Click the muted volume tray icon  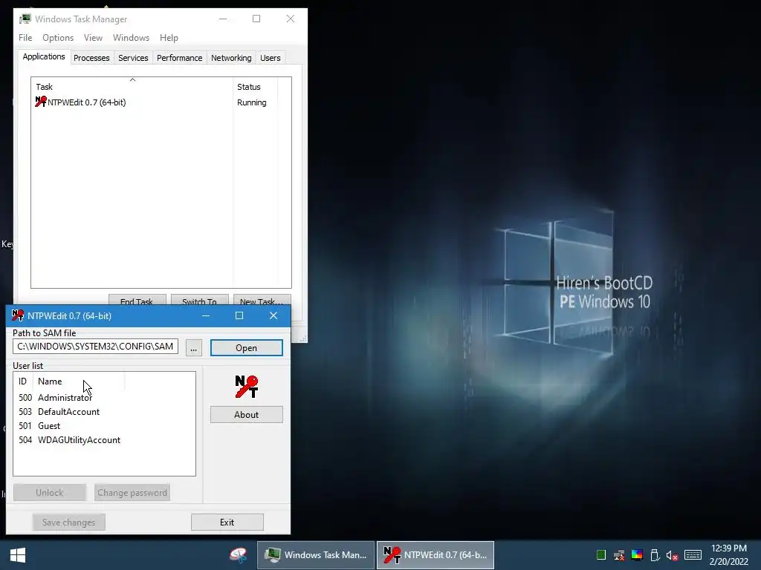(672, 555)
